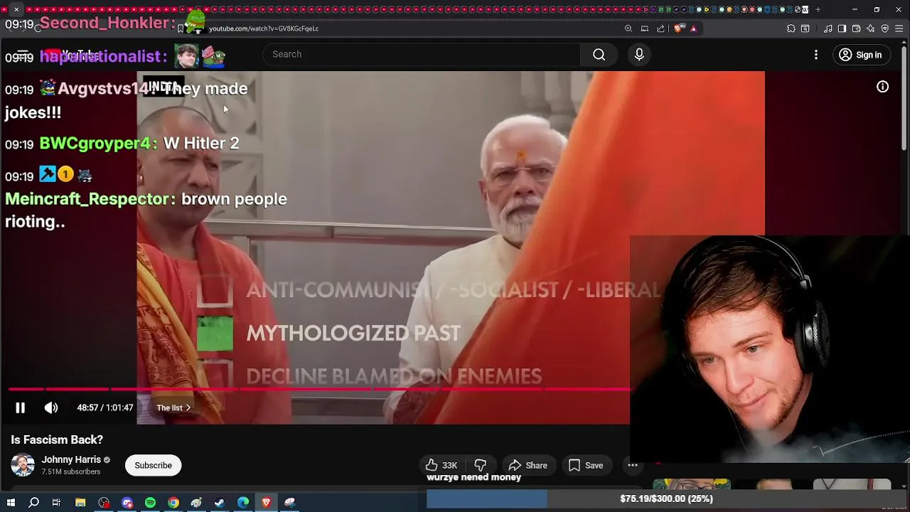
Task: Open Brave Leo AI sparkle icon
Action: pyautogui.click(x=871, y=28)
